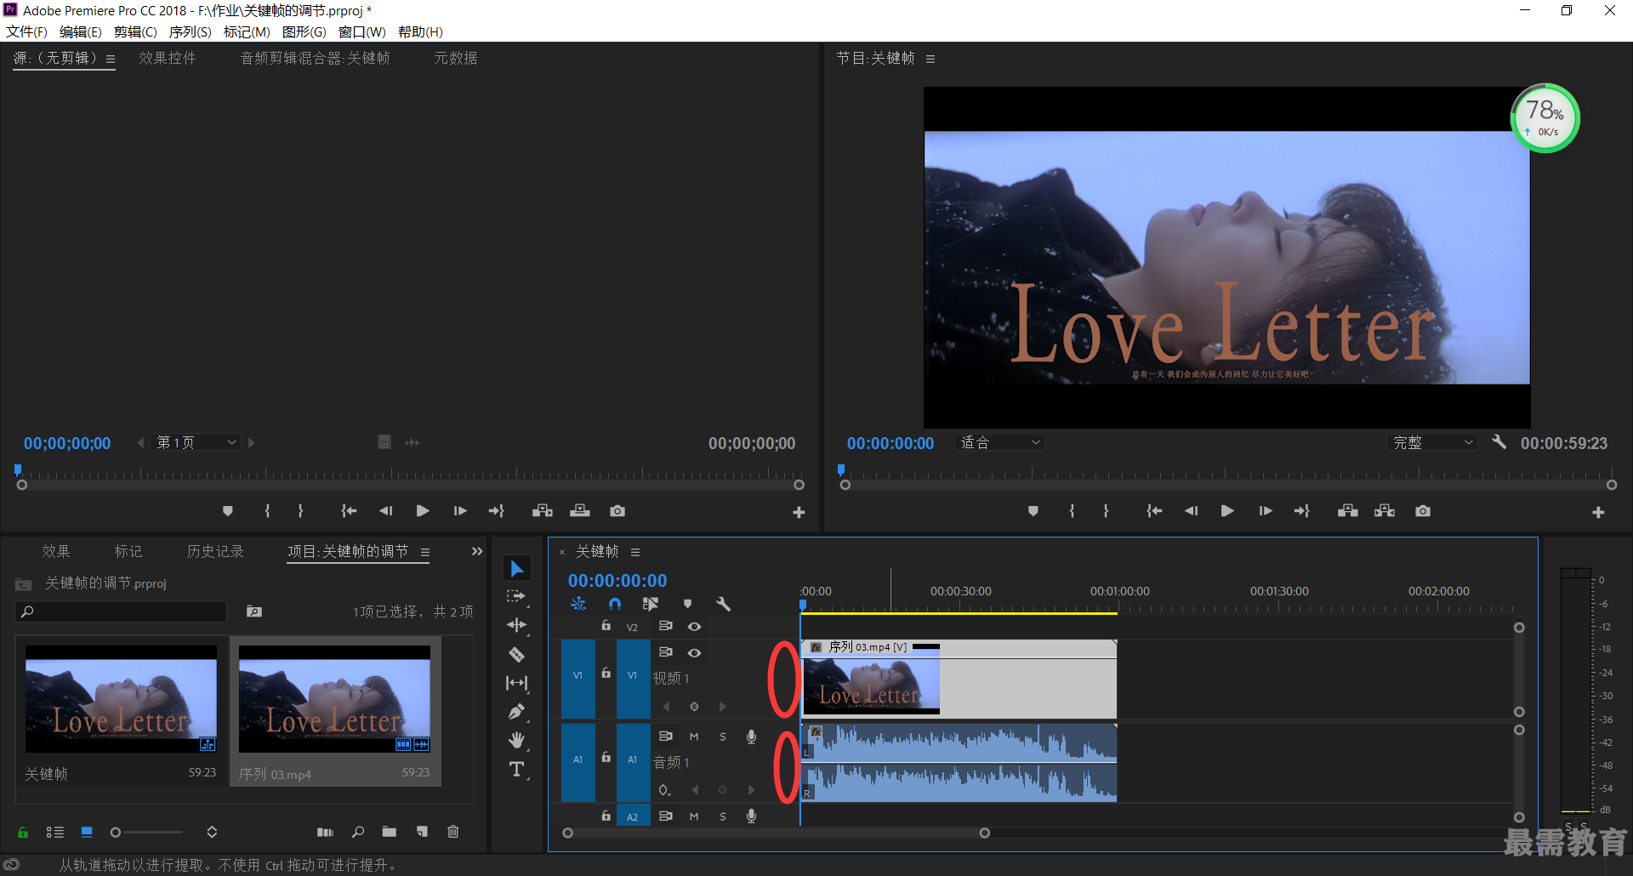This screenshot has width=1633, height=876.
Task: Select the Selection arrow tool
Action: [516, 568]
